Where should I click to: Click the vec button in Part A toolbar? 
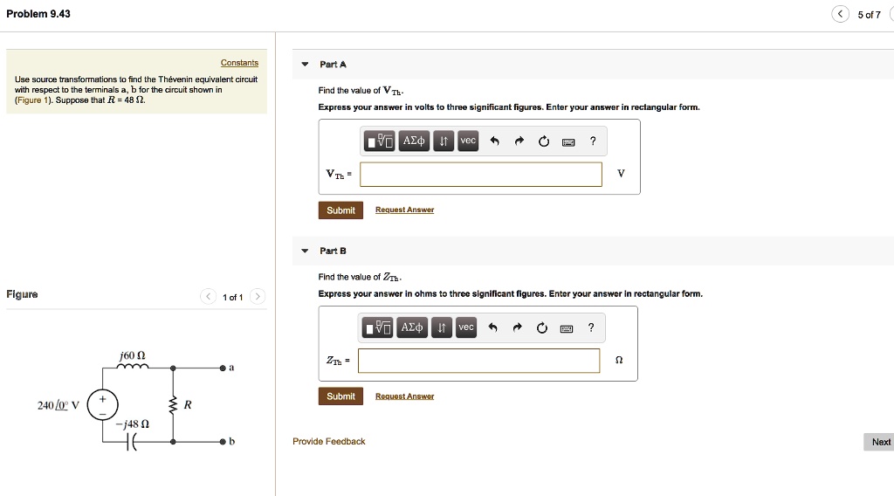pyautogui.click(x=469, y=141)
